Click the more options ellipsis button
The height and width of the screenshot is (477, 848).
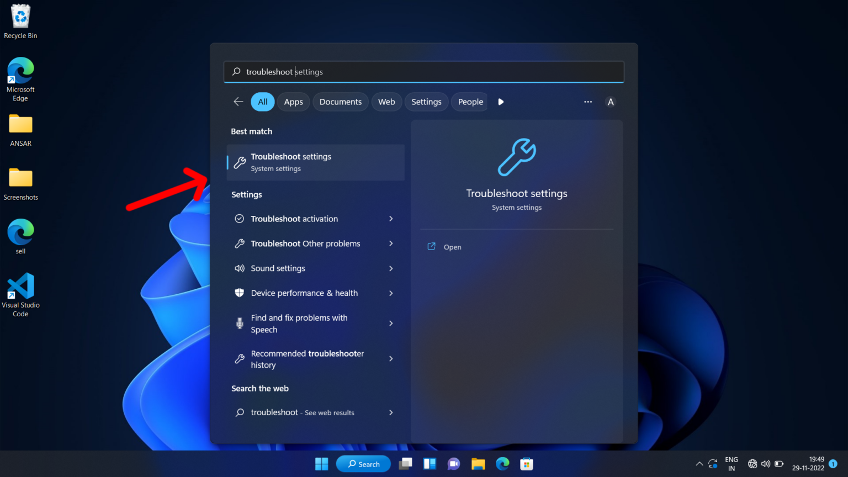coord(588,102)
